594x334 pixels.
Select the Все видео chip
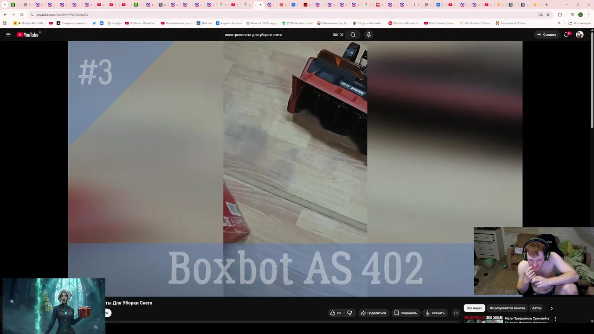[474, 308]
